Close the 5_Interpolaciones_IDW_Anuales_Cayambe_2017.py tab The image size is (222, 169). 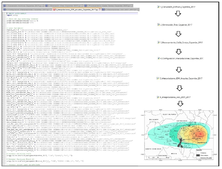click(100, 9)
